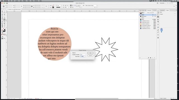Viewport: 179px width, 100px height.
Task: Click the Star Inset stepper arrows
Action: pyautogui.click(x=81, y=56)
